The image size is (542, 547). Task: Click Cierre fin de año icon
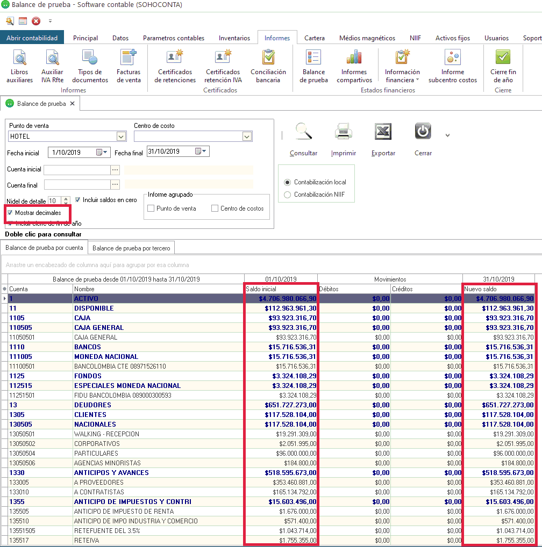tap(503, 58)
